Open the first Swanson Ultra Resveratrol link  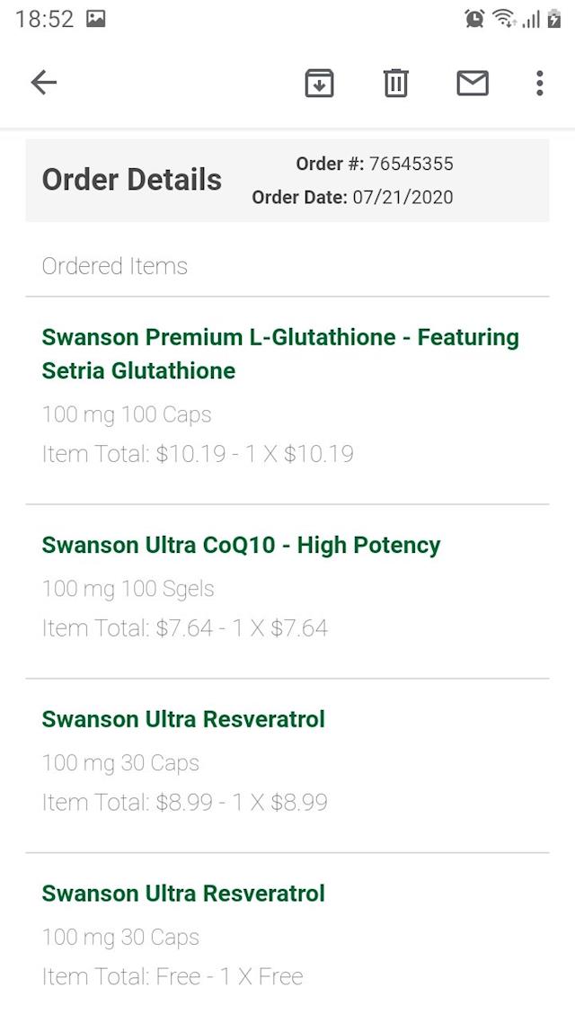[183, 719]
